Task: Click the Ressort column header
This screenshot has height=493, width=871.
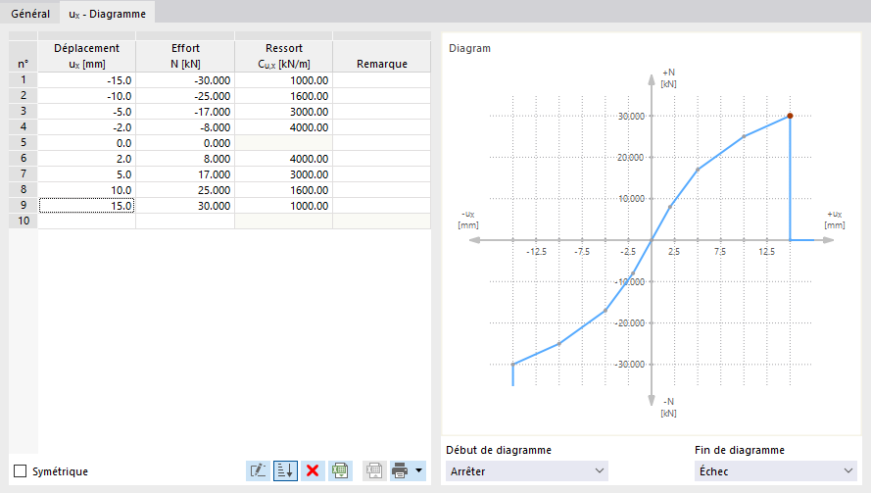Action: pos(284,56)
